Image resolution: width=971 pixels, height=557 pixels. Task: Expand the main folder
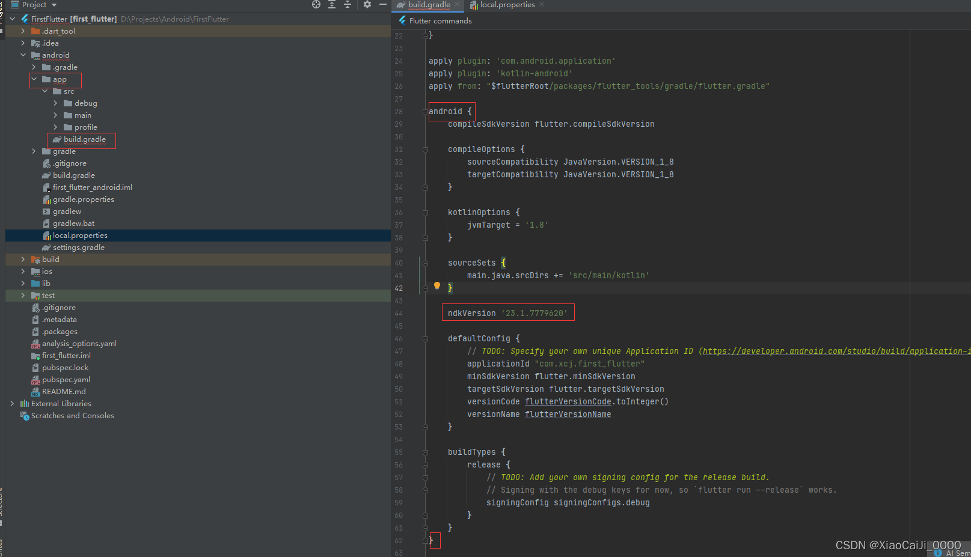(55, 115)
